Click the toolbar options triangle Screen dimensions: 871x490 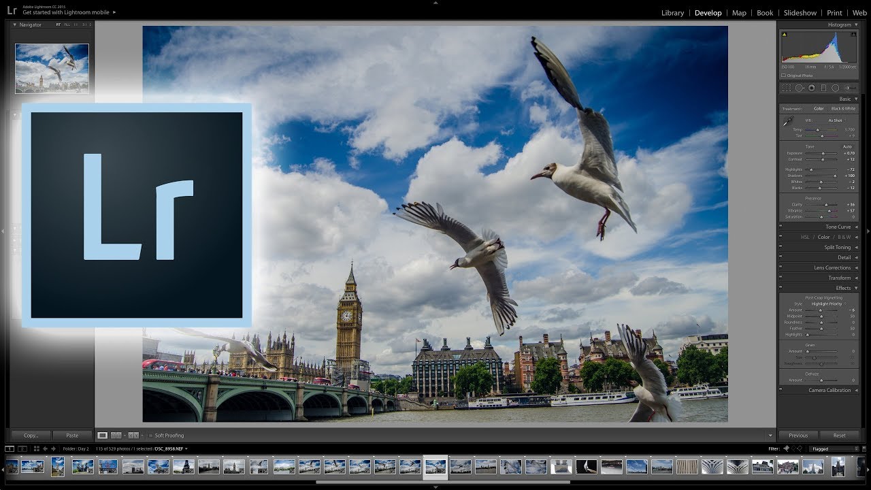(770, 436)
